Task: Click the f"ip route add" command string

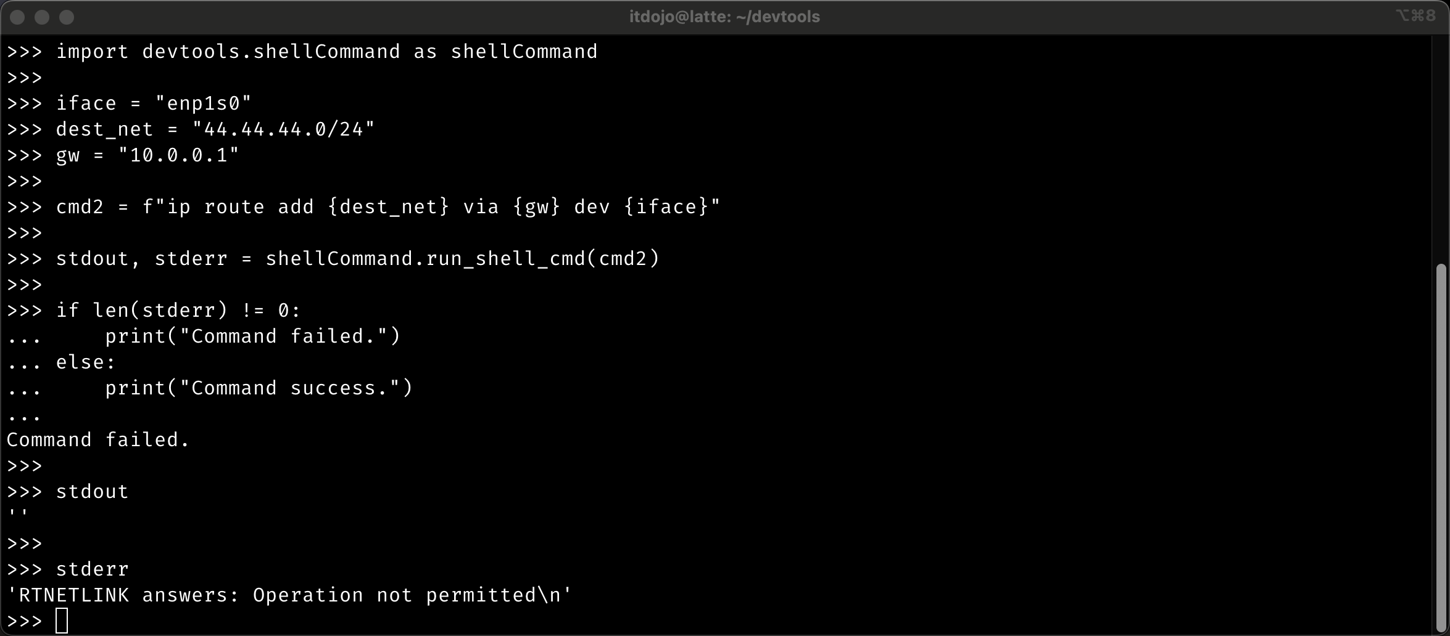Action: (x=431, y=207)
